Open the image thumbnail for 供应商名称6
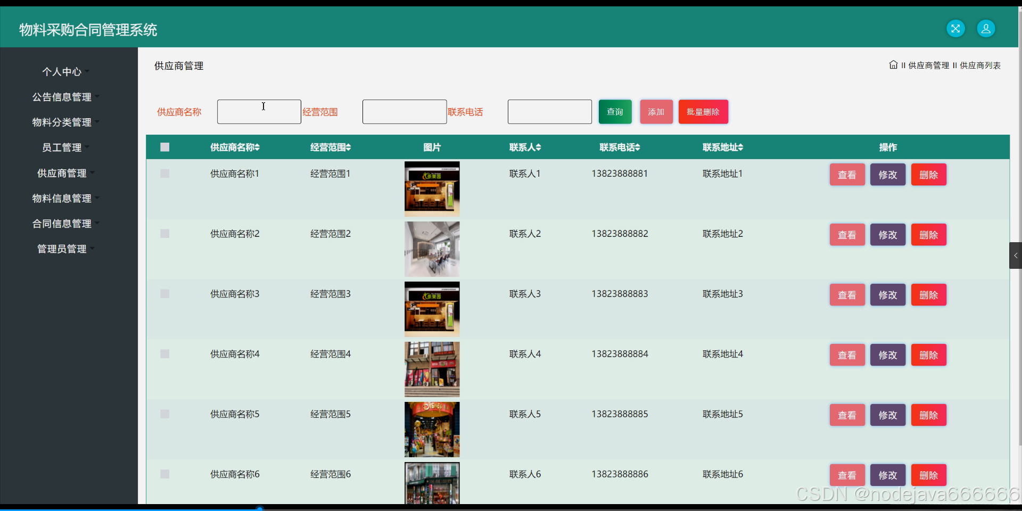 (432, 483)
